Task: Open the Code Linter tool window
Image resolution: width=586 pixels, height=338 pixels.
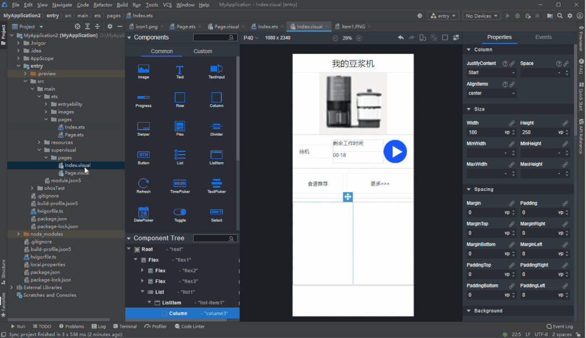Action: [189, 327]
